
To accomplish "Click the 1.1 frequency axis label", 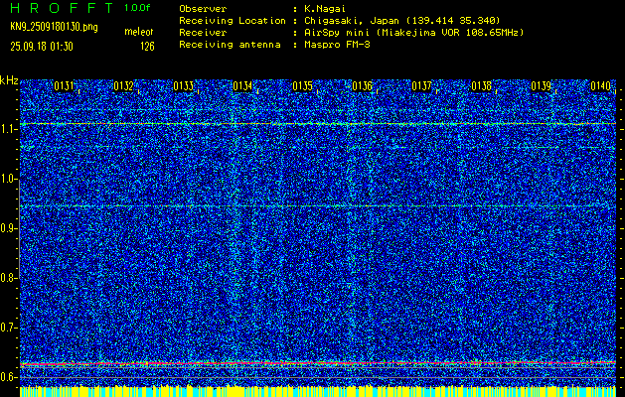I will [x=8, y=129].
